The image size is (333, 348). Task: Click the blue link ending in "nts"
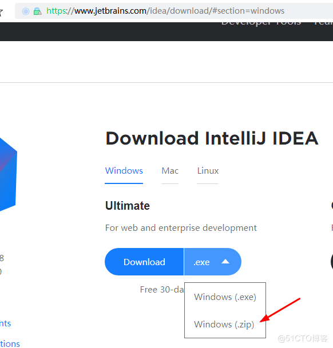coord(5,323)
